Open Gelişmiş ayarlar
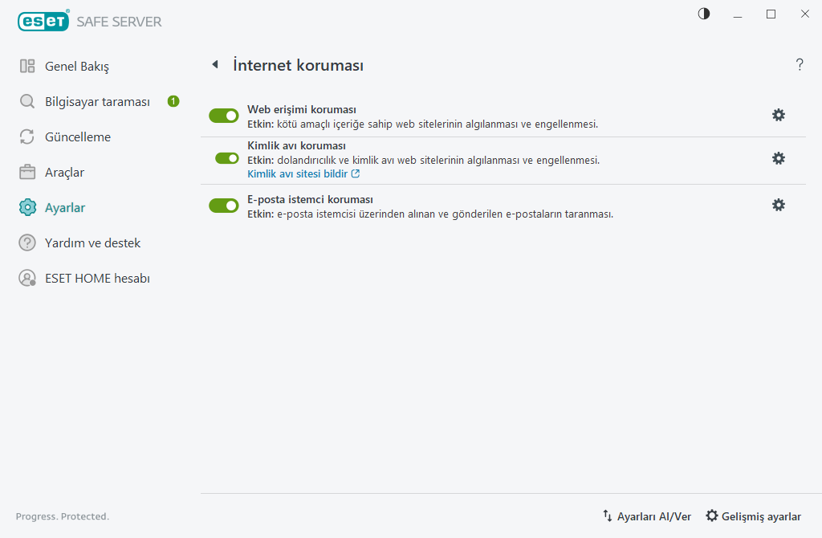 click(753, 516)
